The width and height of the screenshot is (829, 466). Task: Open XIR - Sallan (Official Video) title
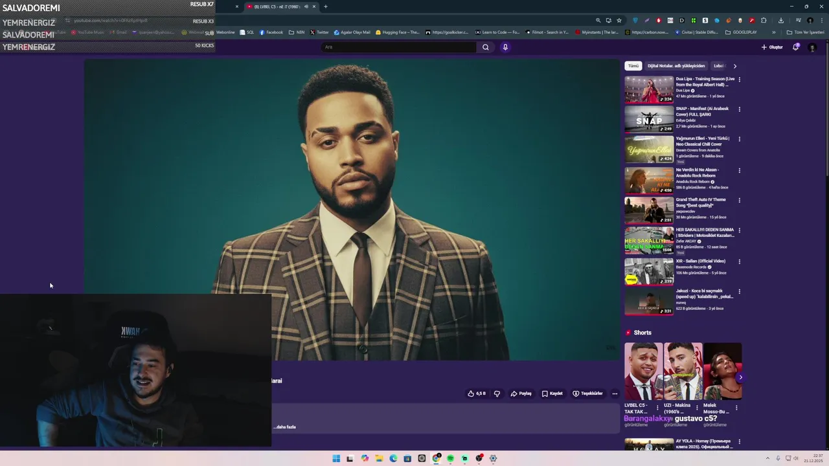coord(701,261)
